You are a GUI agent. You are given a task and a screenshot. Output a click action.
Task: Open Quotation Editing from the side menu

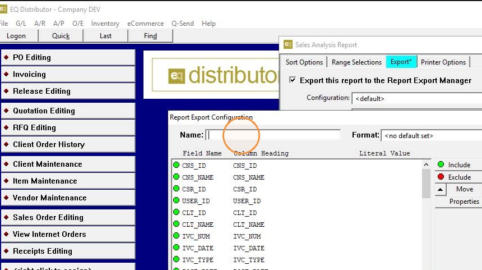click(x=68, y=111)
